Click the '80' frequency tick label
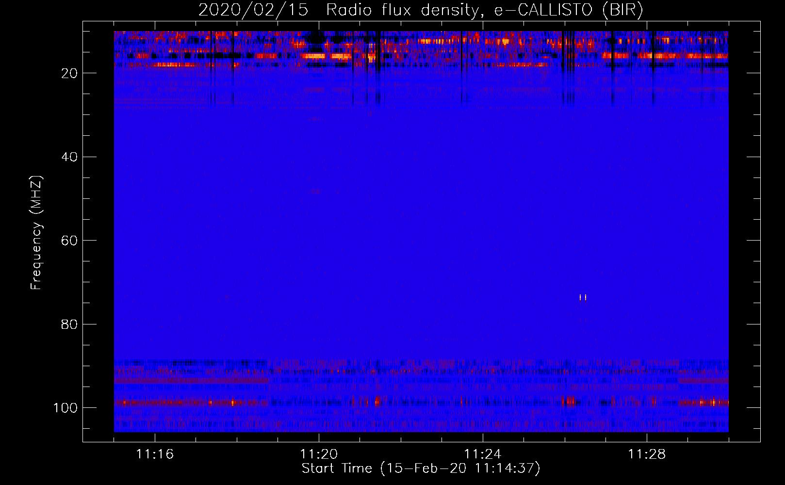The height and width of the screenshot is (485, 785). coord(69,324)
